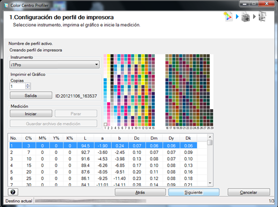
Task: Open the Instrumento i1Pro dropdown
Action: pyautogui.click(x=54, y=65)
